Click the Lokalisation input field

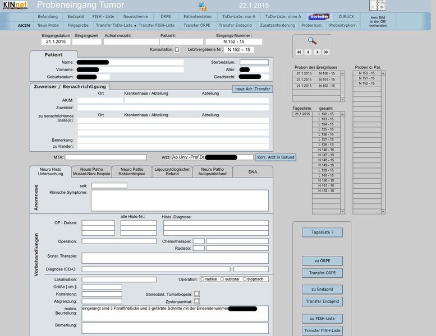point(119,279)
